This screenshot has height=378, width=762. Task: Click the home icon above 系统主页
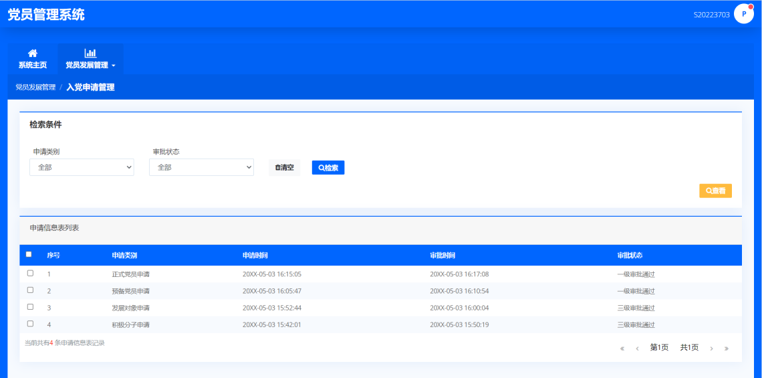(33, 53)
